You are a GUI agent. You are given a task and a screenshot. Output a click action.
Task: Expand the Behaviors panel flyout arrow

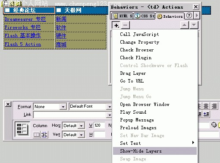click(x=197, y=16)
